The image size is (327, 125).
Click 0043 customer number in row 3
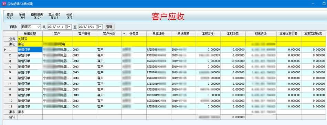tap(84, 61)
